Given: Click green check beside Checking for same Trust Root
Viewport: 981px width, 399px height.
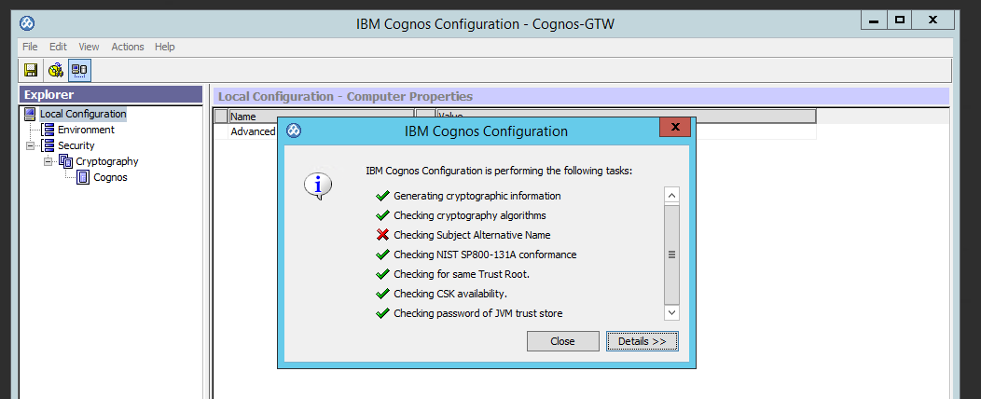Looking at the screenshot, I should [383, 274].
